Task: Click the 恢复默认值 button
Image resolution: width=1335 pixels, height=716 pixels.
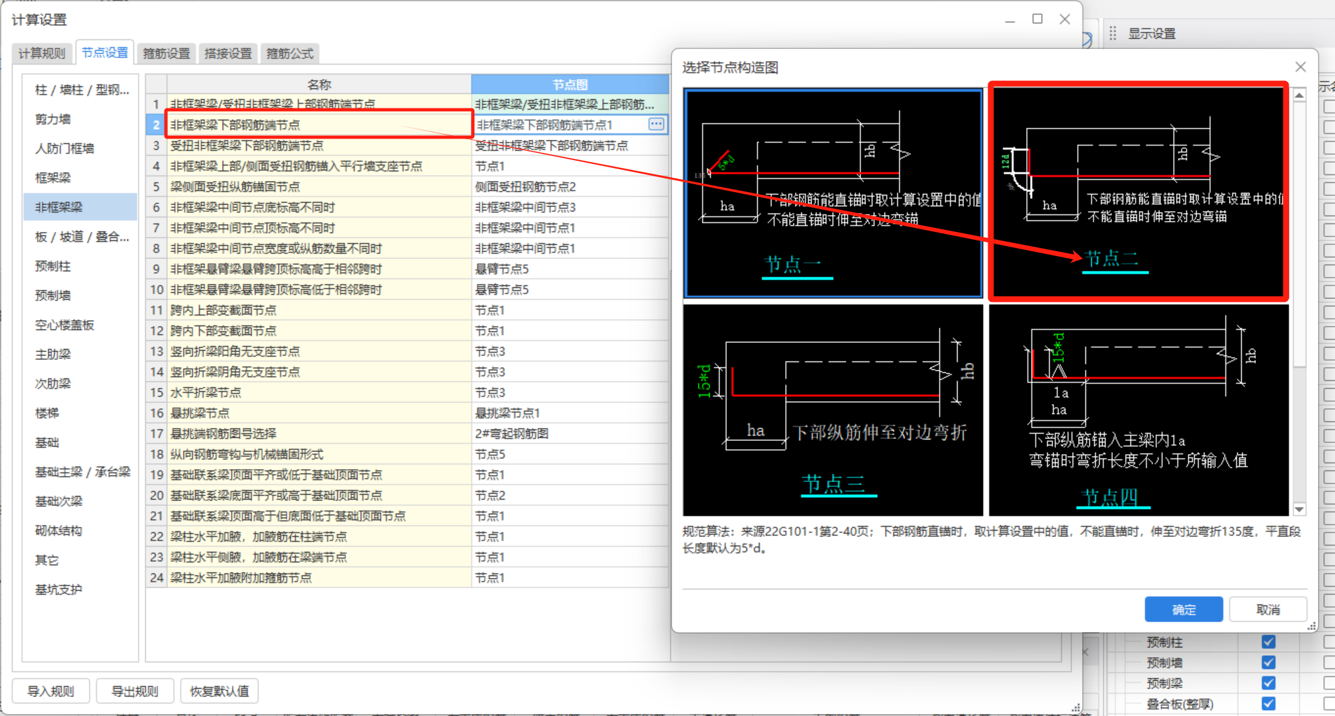Action: [x=219, y=691]
